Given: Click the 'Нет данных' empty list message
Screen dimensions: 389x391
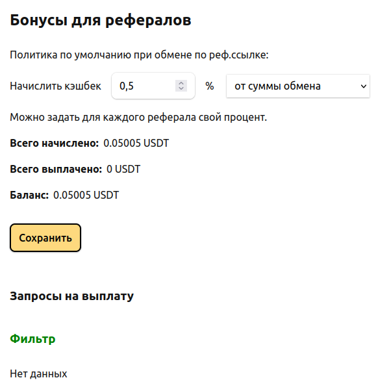Looking at the screenshot, I should click(x=38, y=374).
